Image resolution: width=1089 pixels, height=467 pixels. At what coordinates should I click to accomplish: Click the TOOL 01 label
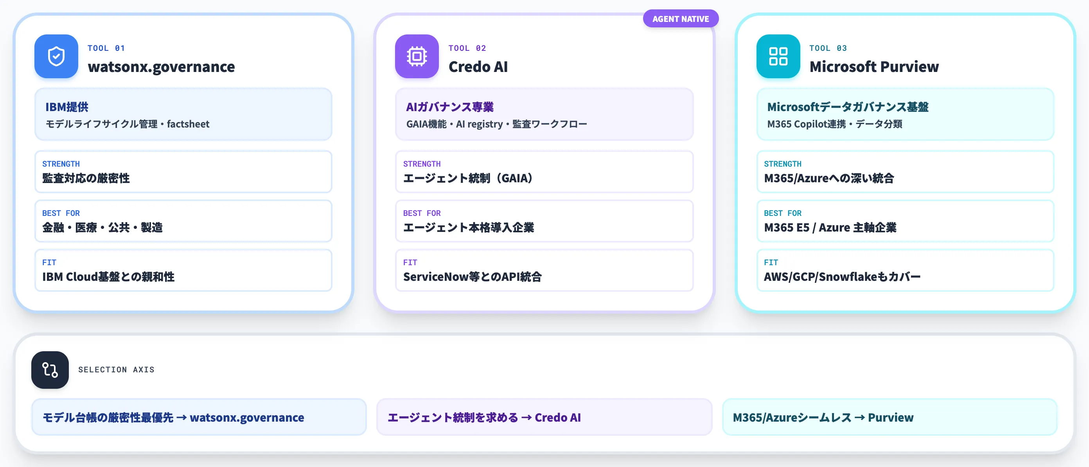[x=106, y=48]
